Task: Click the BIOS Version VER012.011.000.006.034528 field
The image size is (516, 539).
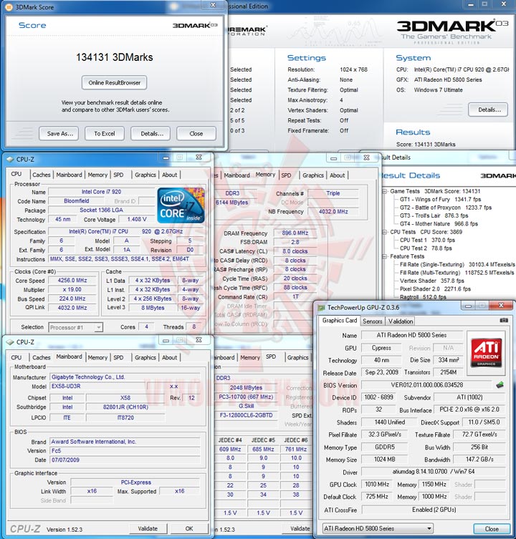Action: pyautogui.click(x=427, y=385)
